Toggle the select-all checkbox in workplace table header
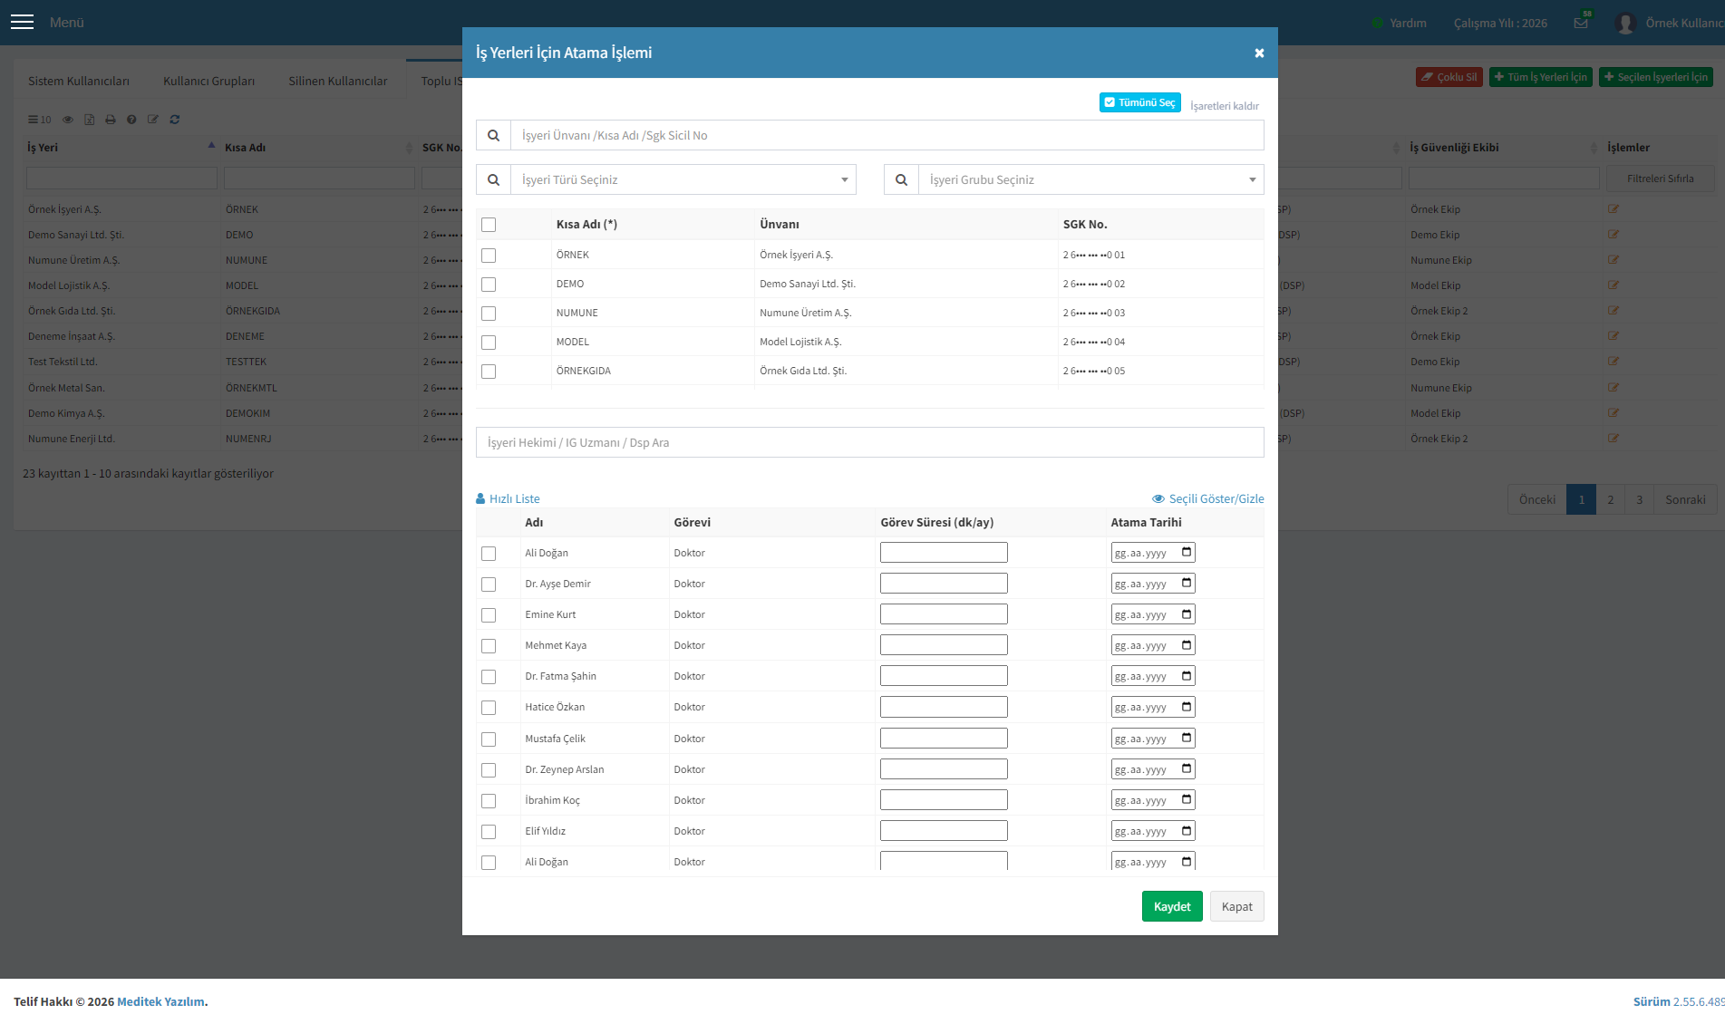 [489, 225]
